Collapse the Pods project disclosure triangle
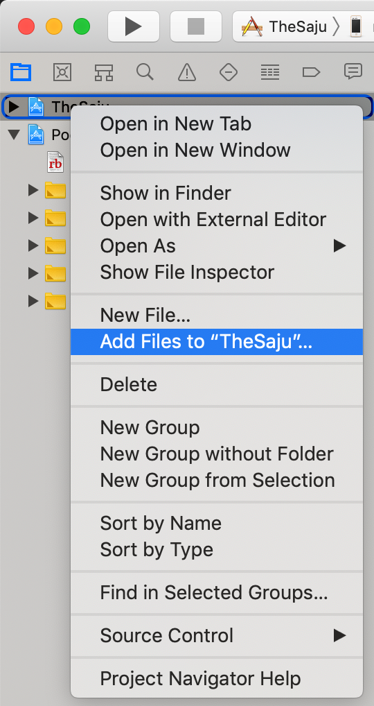 point(15,134)
